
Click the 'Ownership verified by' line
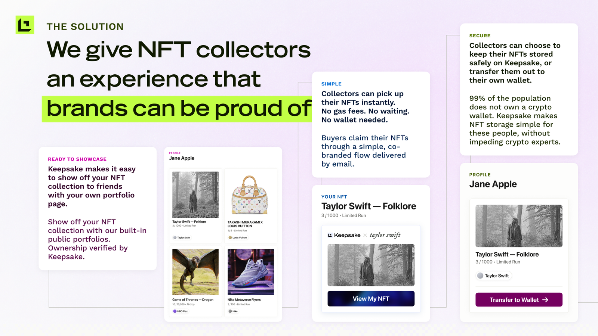(88, 248)
